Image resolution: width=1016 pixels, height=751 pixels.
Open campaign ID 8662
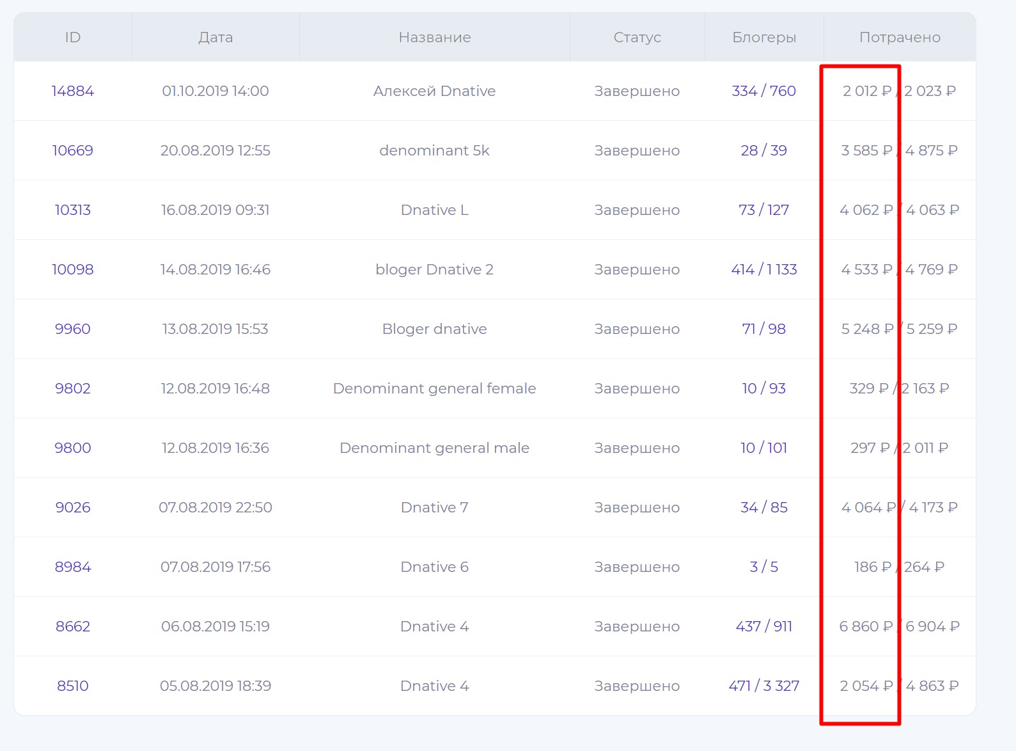(73, 626)
